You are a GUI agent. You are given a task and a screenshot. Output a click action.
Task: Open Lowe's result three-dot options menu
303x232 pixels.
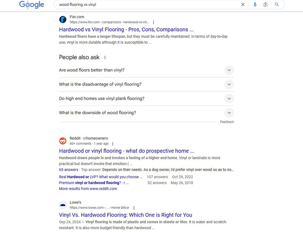coord(134,208)
